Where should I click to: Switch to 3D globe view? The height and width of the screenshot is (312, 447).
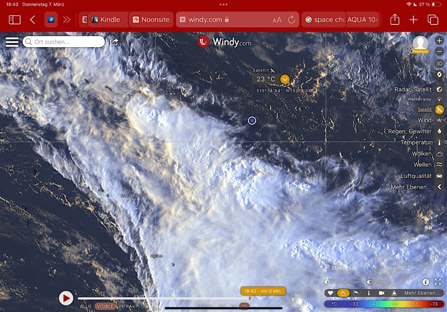tap(439, 63)
